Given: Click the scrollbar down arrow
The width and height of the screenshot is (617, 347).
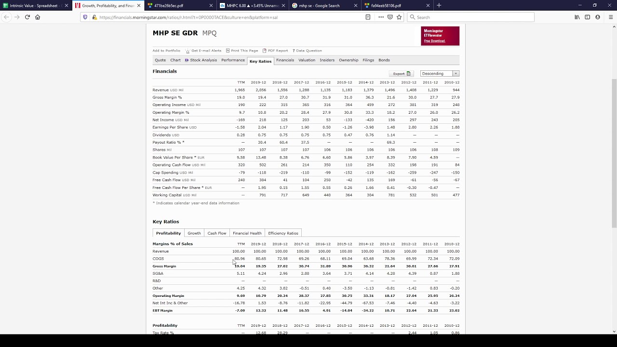Looking at the screenshot, I should click(x=614, y=332).
